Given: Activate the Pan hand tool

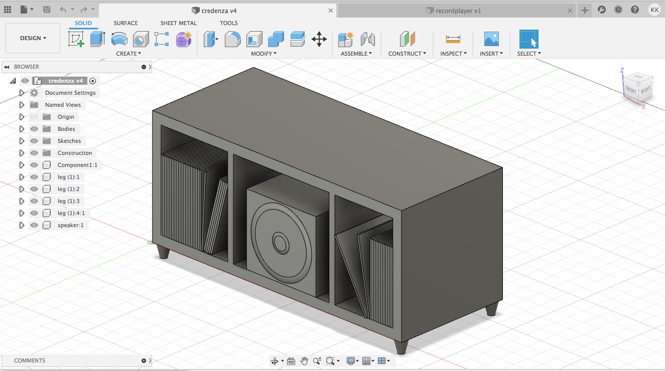Looking at the screenshot, I should [x=304, y=361].
